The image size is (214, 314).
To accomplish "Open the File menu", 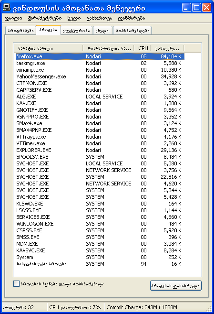I will click(x=13, y=19).
